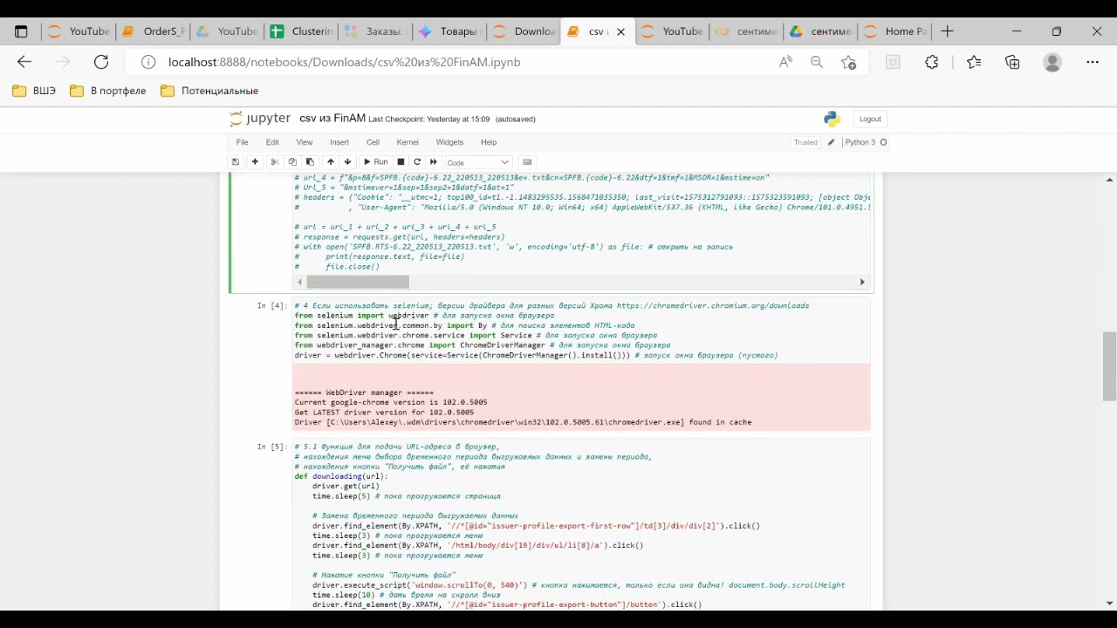The height and width of the screenshot is (628, 1117).
Task: Select the In [5] code cell prompt
Action: [x=271, y=447]
